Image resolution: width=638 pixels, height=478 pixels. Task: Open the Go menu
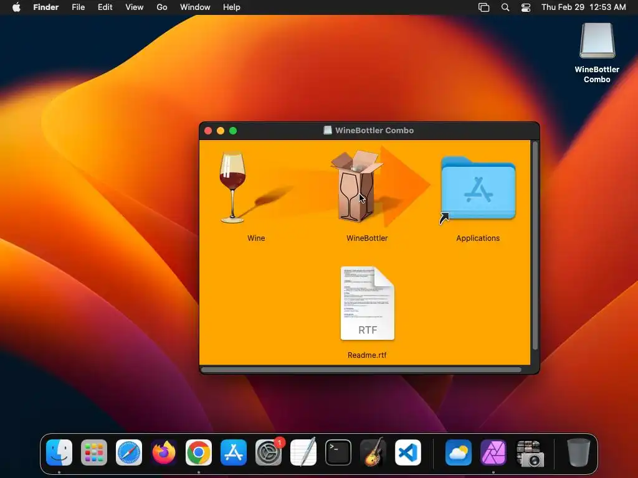[x=162, y=7]
